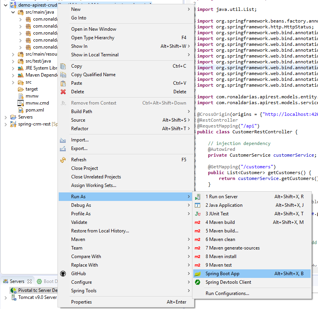Click the import java.util.List line

pyautogui.click(x=227, y=10)
